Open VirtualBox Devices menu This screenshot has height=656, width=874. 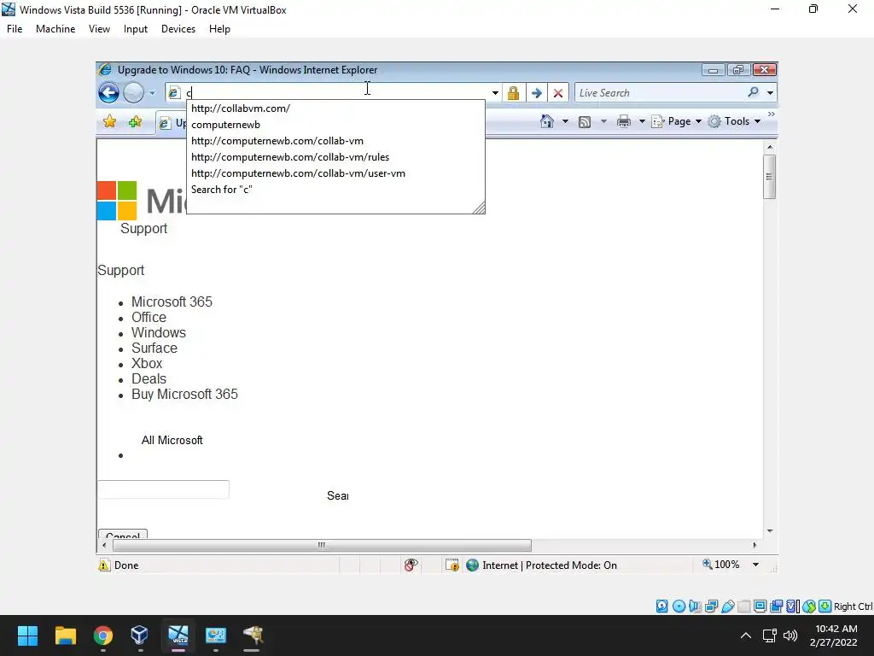[178, 29]
